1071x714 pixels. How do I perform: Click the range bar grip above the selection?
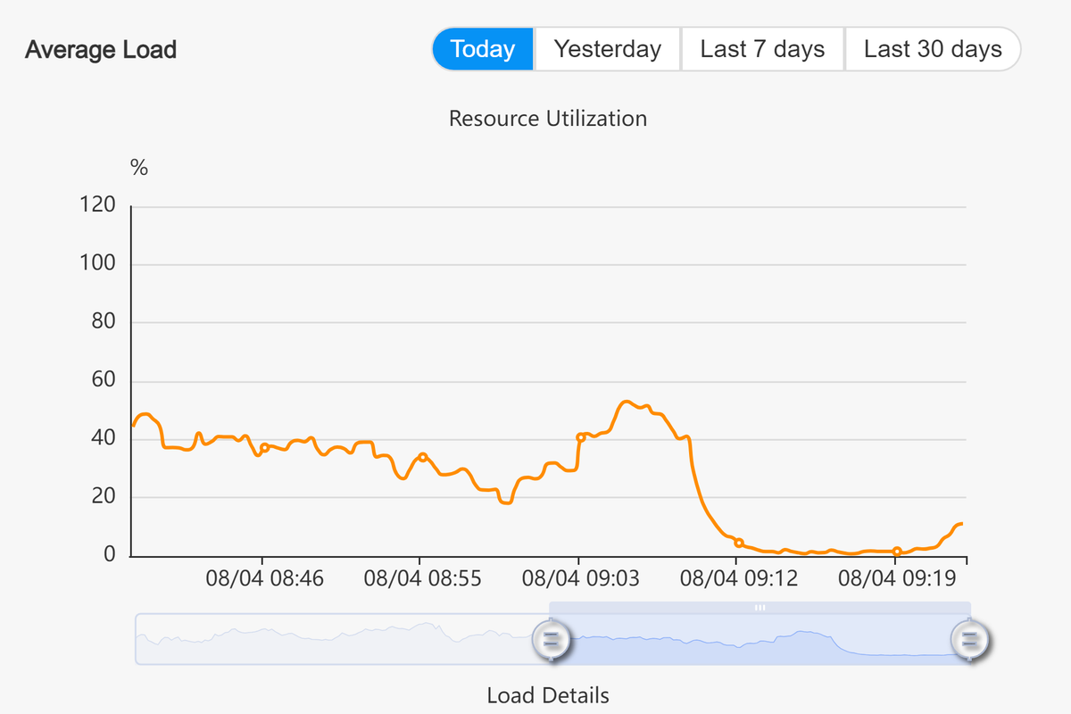click(760, 607)
